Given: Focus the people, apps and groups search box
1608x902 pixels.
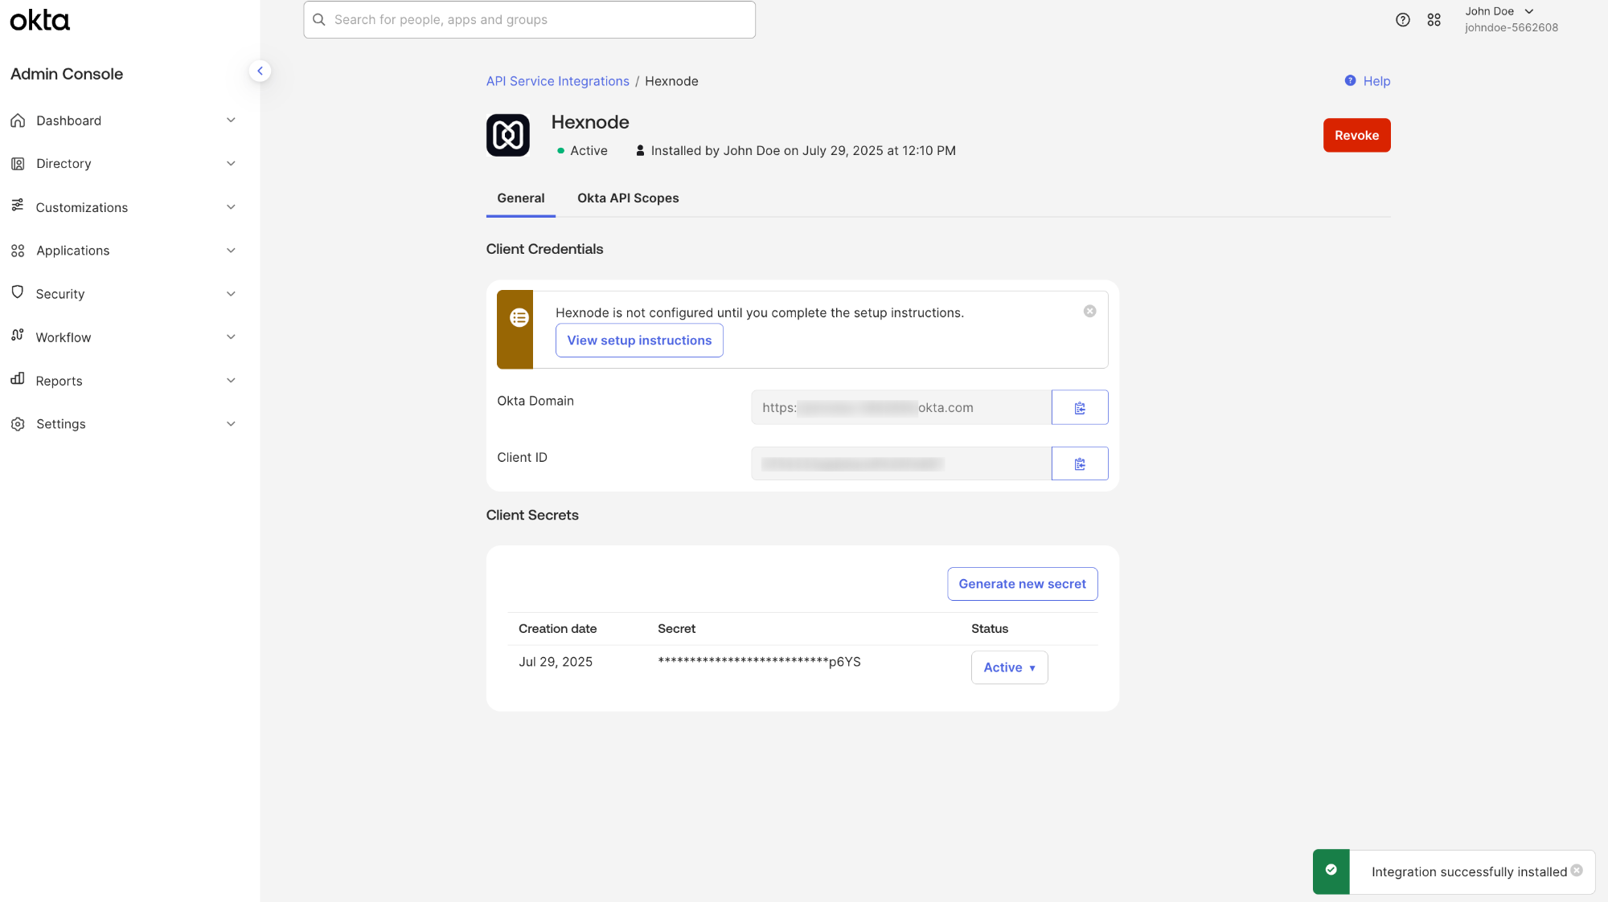Looking at the screenshot, I should tap(529, 19).
